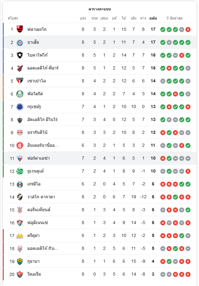Click Flamengo's most recent red loss icon
This screenshot has width=199, height=286.
point(188,29)
